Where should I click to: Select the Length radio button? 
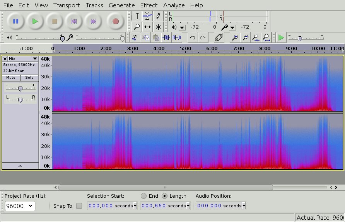click(x=165, y=196)
